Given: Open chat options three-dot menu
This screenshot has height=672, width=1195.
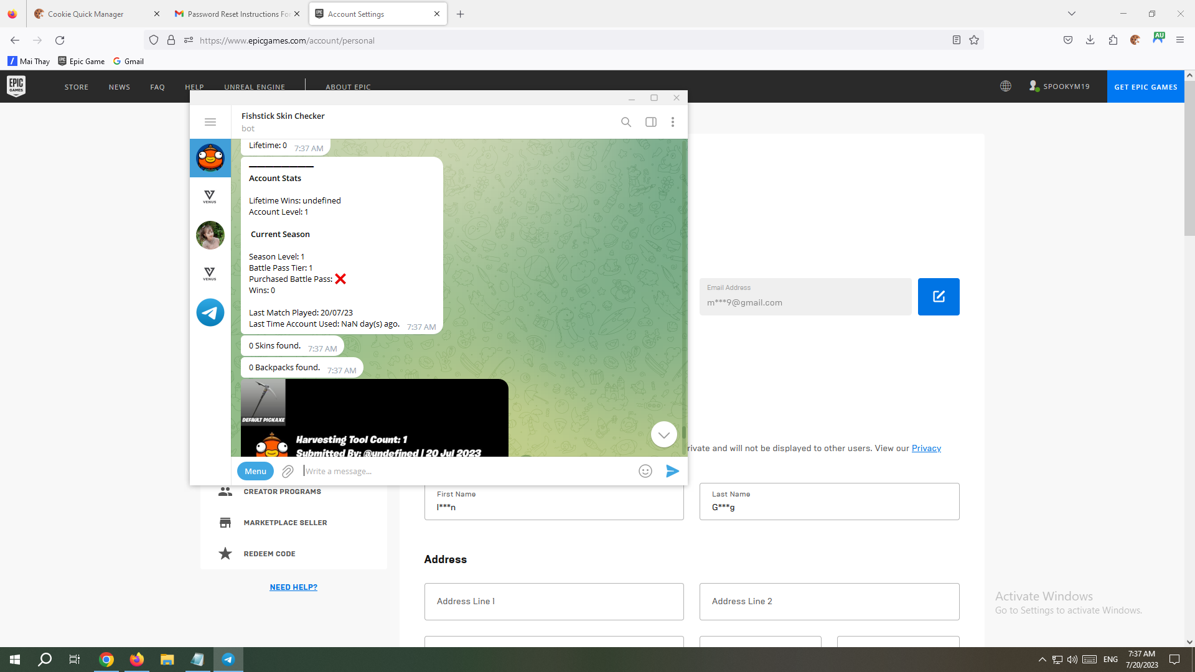Looking at the screenshot, I should (x=673, y=122).
